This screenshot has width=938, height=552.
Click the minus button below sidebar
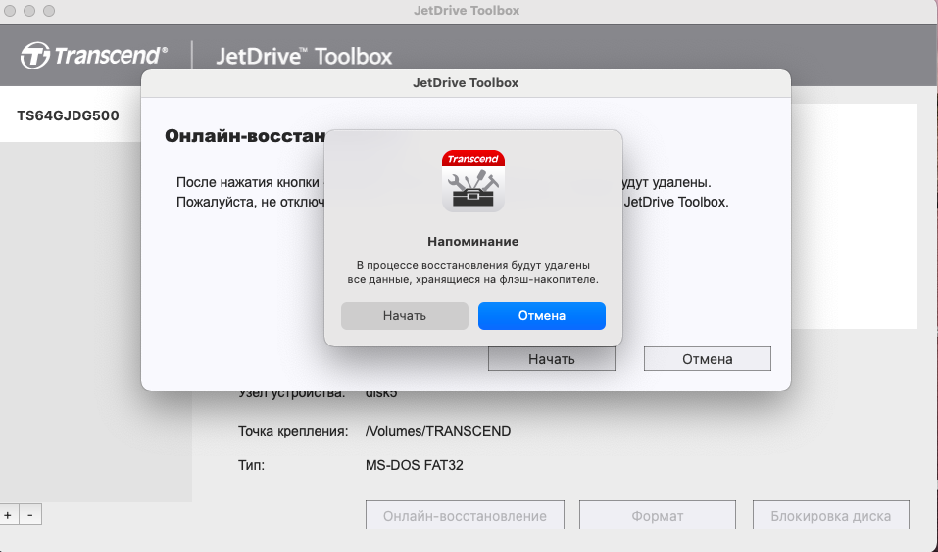30,515
